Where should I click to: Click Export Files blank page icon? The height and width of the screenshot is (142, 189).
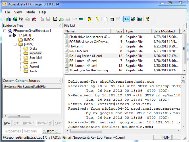[x=106, y=19]
